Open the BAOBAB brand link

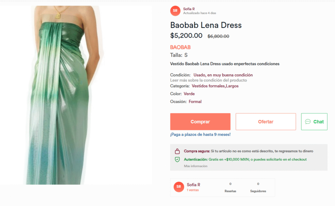180,47
